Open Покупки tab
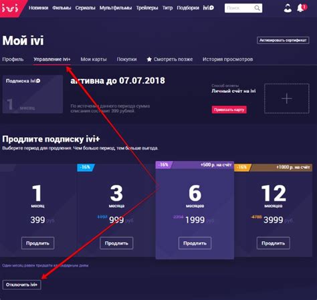Image resolution: width=317 pixels, height=300 pixels. point(126,59)
